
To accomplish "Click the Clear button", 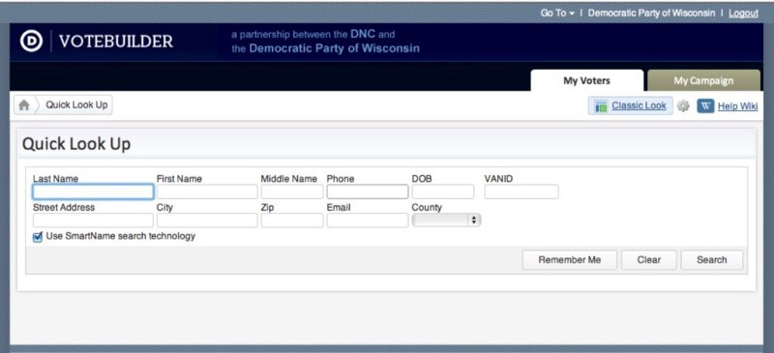I will tap(648, 260).
